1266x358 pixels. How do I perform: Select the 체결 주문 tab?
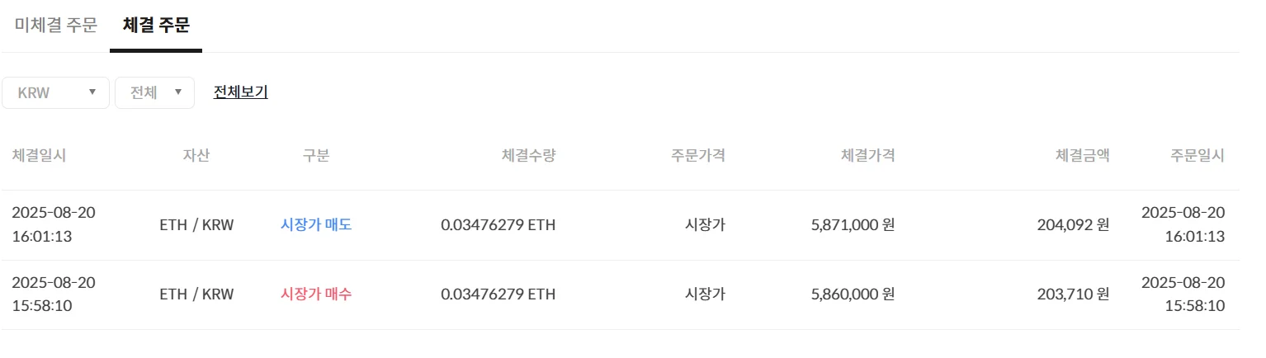[156, 25]
